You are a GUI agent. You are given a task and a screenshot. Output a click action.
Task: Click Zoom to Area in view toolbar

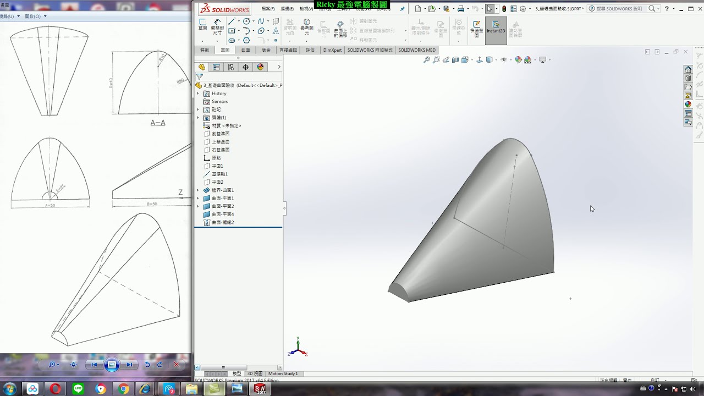pos(436,60)
